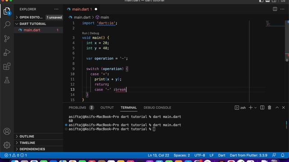Viewport: 289px width, 162px height.
Task: Click line number 13 in gutter
Action: 72,90
